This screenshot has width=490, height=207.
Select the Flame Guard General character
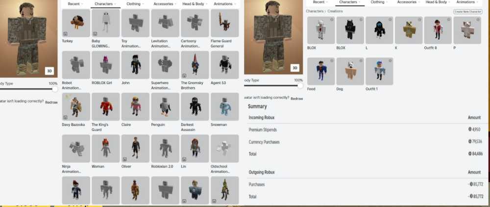[x=225, y=23]
